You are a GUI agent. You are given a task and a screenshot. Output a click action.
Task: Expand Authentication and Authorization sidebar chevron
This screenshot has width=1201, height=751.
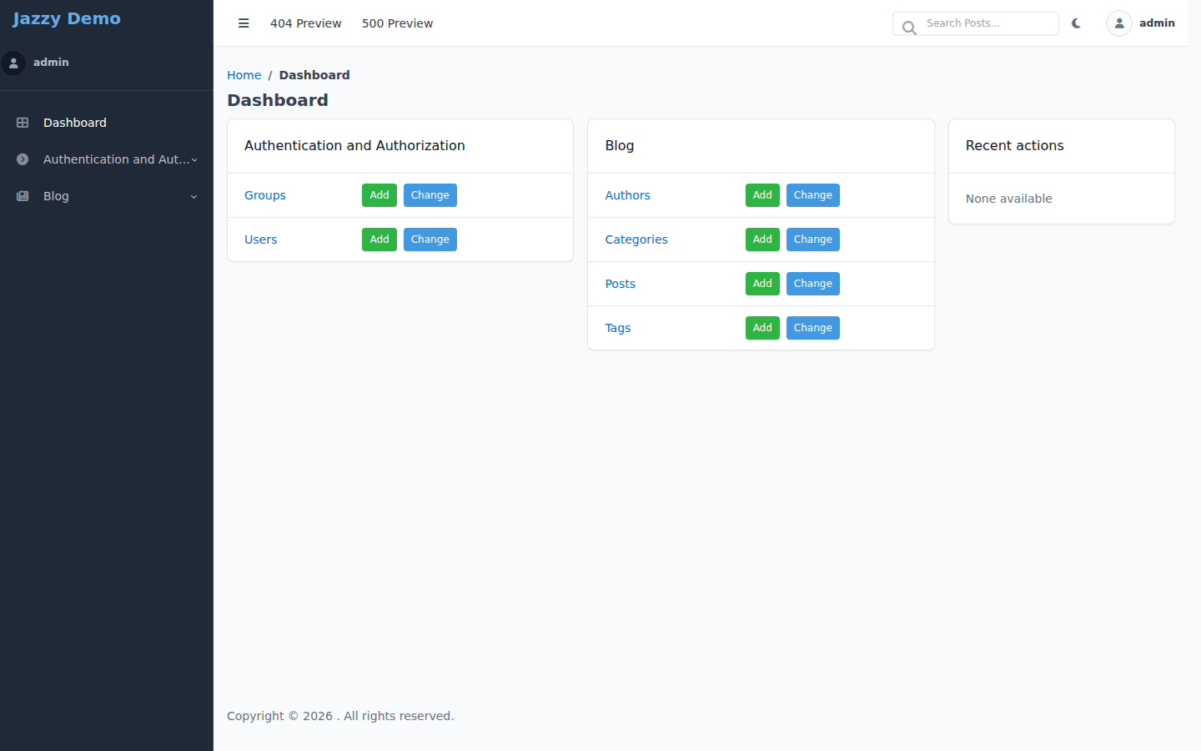click(x=194, y=159)
